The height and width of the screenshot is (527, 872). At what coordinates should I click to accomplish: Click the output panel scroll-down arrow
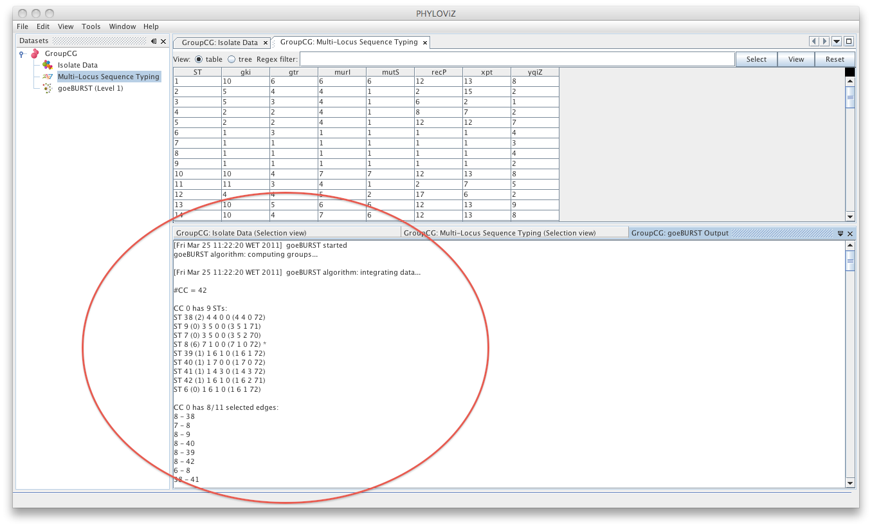(x=850, y=483)
